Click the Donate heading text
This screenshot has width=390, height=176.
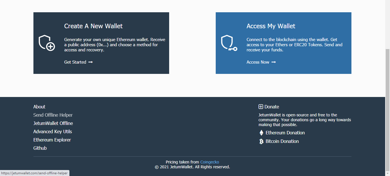272,107
